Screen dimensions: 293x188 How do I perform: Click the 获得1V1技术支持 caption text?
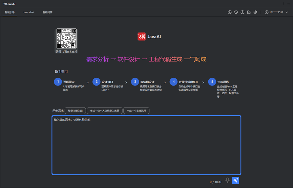pyautogui.click(x=66, y=52)
